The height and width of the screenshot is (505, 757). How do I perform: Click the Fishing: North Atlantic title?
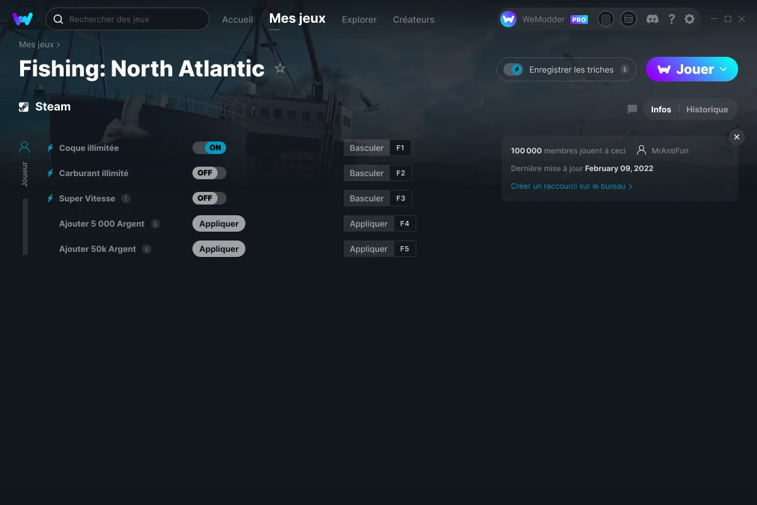142,69
